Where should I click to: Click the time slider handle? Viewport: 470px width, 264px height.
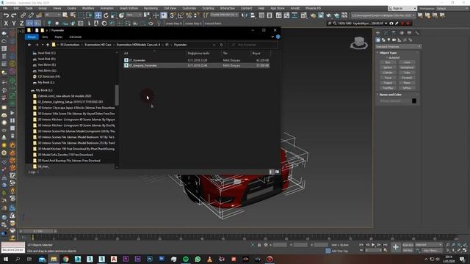point(37,231)
